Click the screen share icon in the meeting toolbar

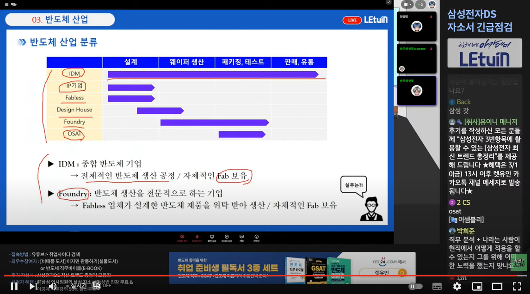click(x=212, y=238)
